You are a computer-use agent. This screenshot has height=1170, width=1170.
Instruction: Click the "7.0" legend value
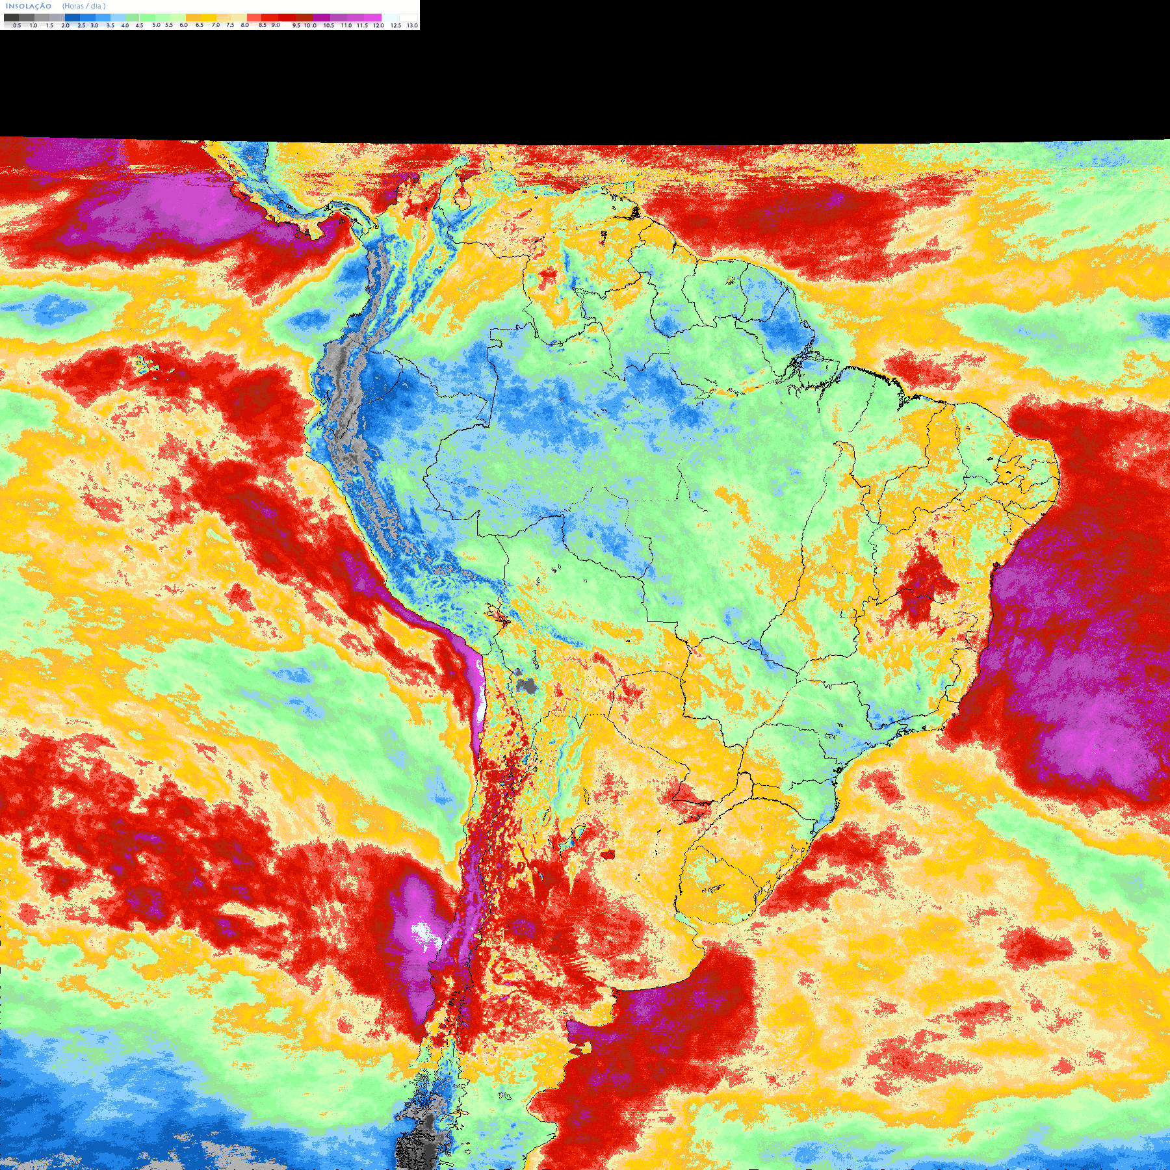216,25
